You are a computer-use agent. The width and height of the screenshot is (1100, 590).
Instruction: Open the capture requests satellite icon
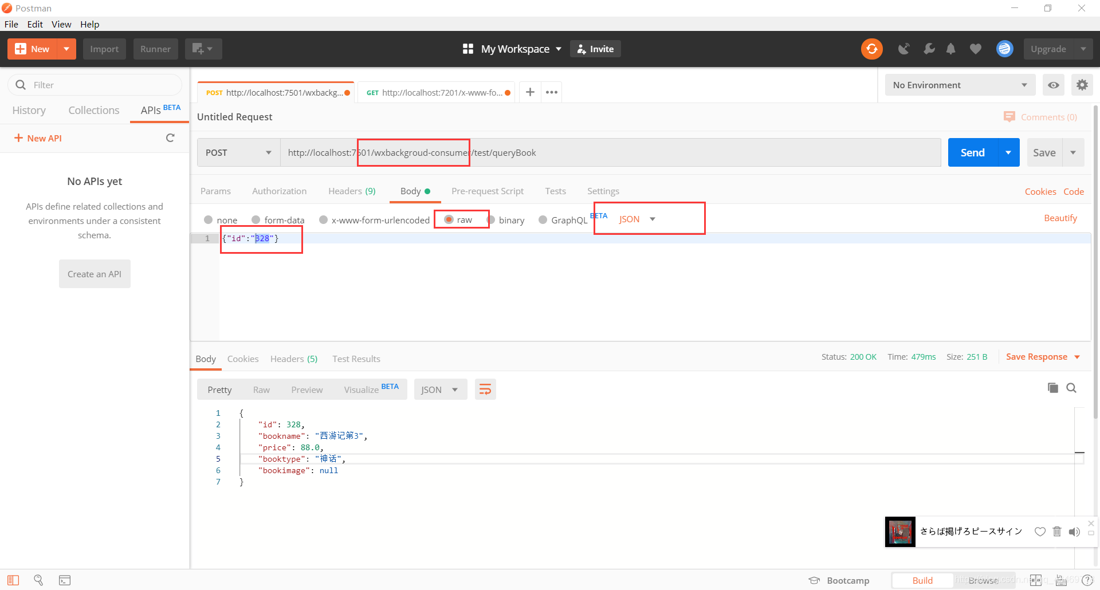[x=903, y=49]
